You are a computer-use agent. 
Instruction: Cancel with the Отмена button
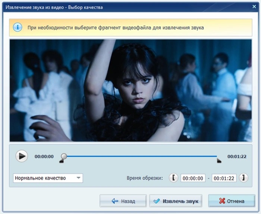232,201
